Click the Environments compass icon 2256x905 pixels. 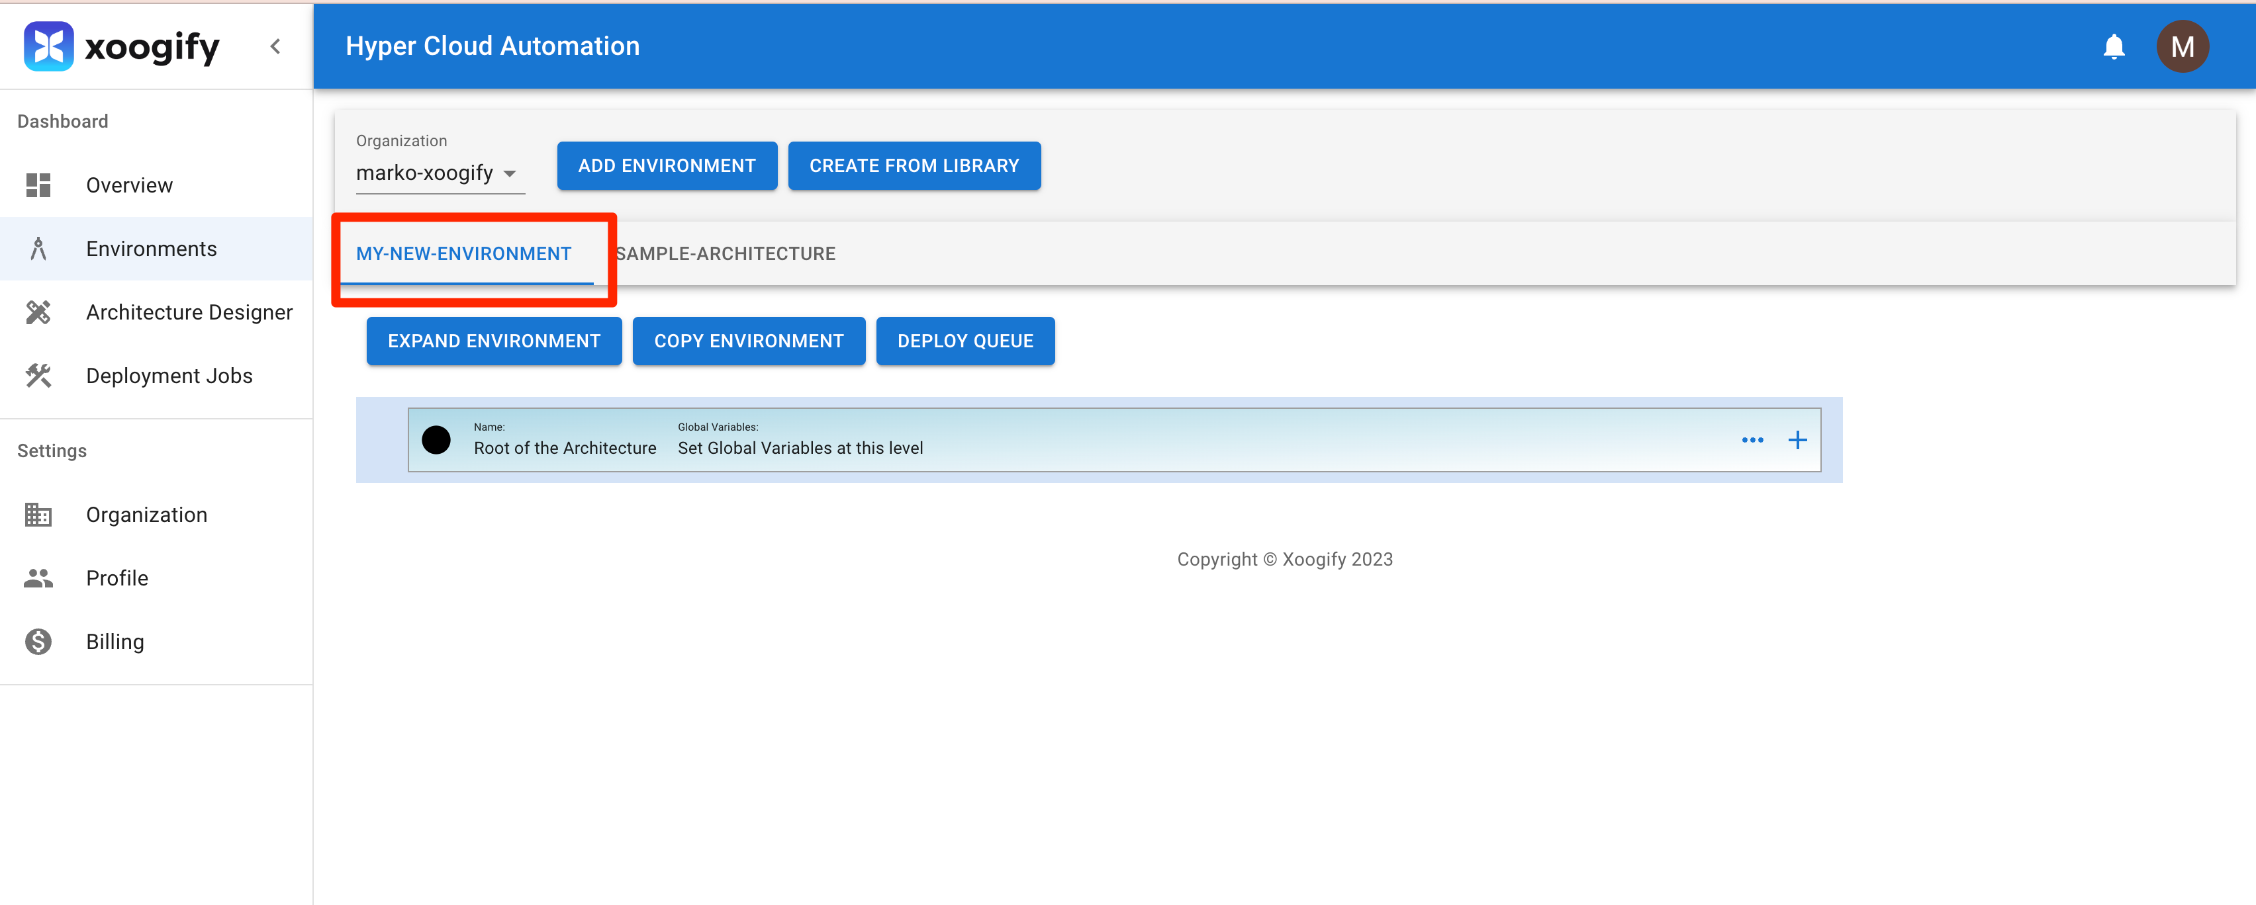pyautogui.click(x=38, y=249)
